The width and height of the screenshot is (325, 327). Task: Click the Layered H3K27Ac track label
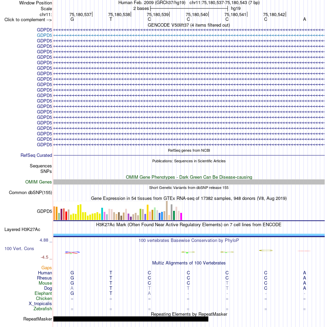pyautogui.click(x=22, y=229)
